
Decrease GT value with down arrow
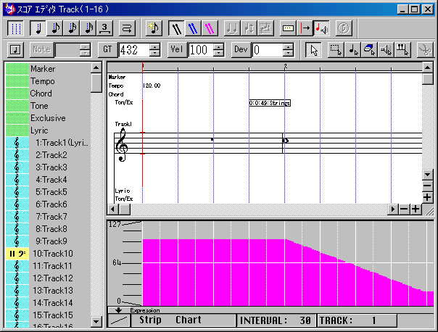pyautogui.click(x=154, y=54)
